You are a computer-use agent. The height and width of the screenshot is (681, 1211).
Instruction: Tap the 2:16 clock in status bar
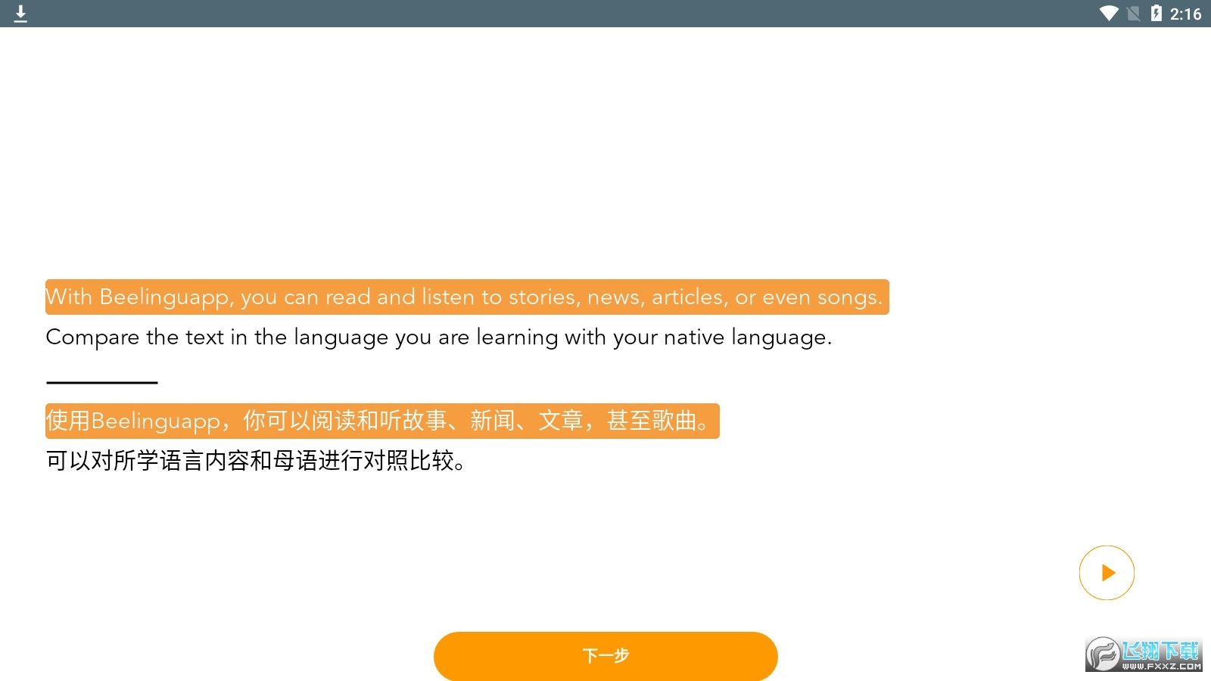pos(1185,14)
